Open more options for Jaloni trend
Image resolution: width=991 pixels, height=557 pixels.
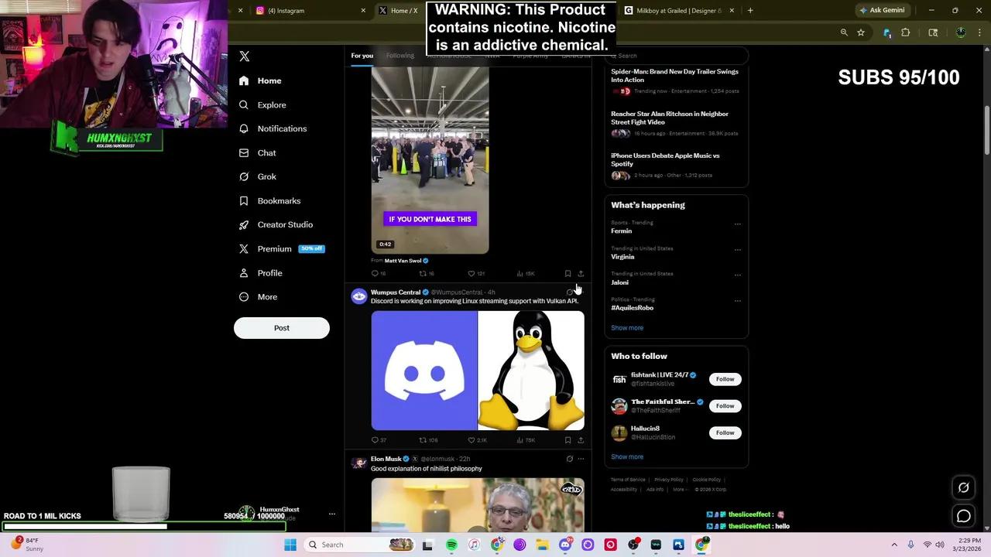[737, 275]
